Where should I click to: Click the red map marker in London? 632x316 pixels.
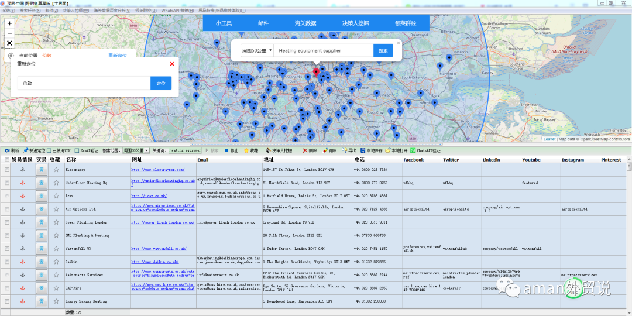pyautogui.click(x=317, y=73)
